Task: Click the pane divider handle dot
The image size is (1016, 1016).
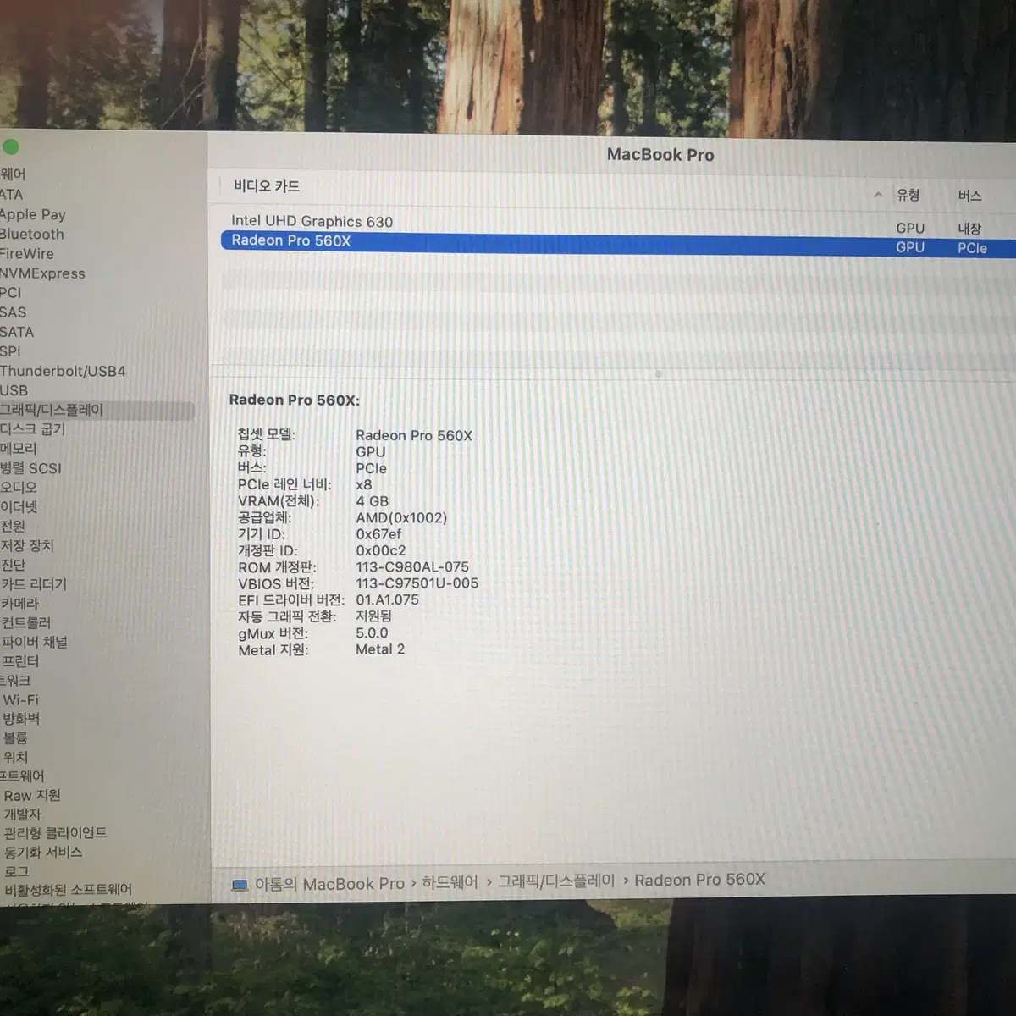Action: coord(658,373)
